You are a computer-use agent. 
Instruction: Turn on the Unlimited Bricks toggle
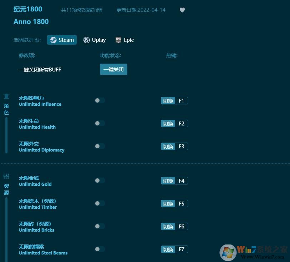tap(100, 226)
